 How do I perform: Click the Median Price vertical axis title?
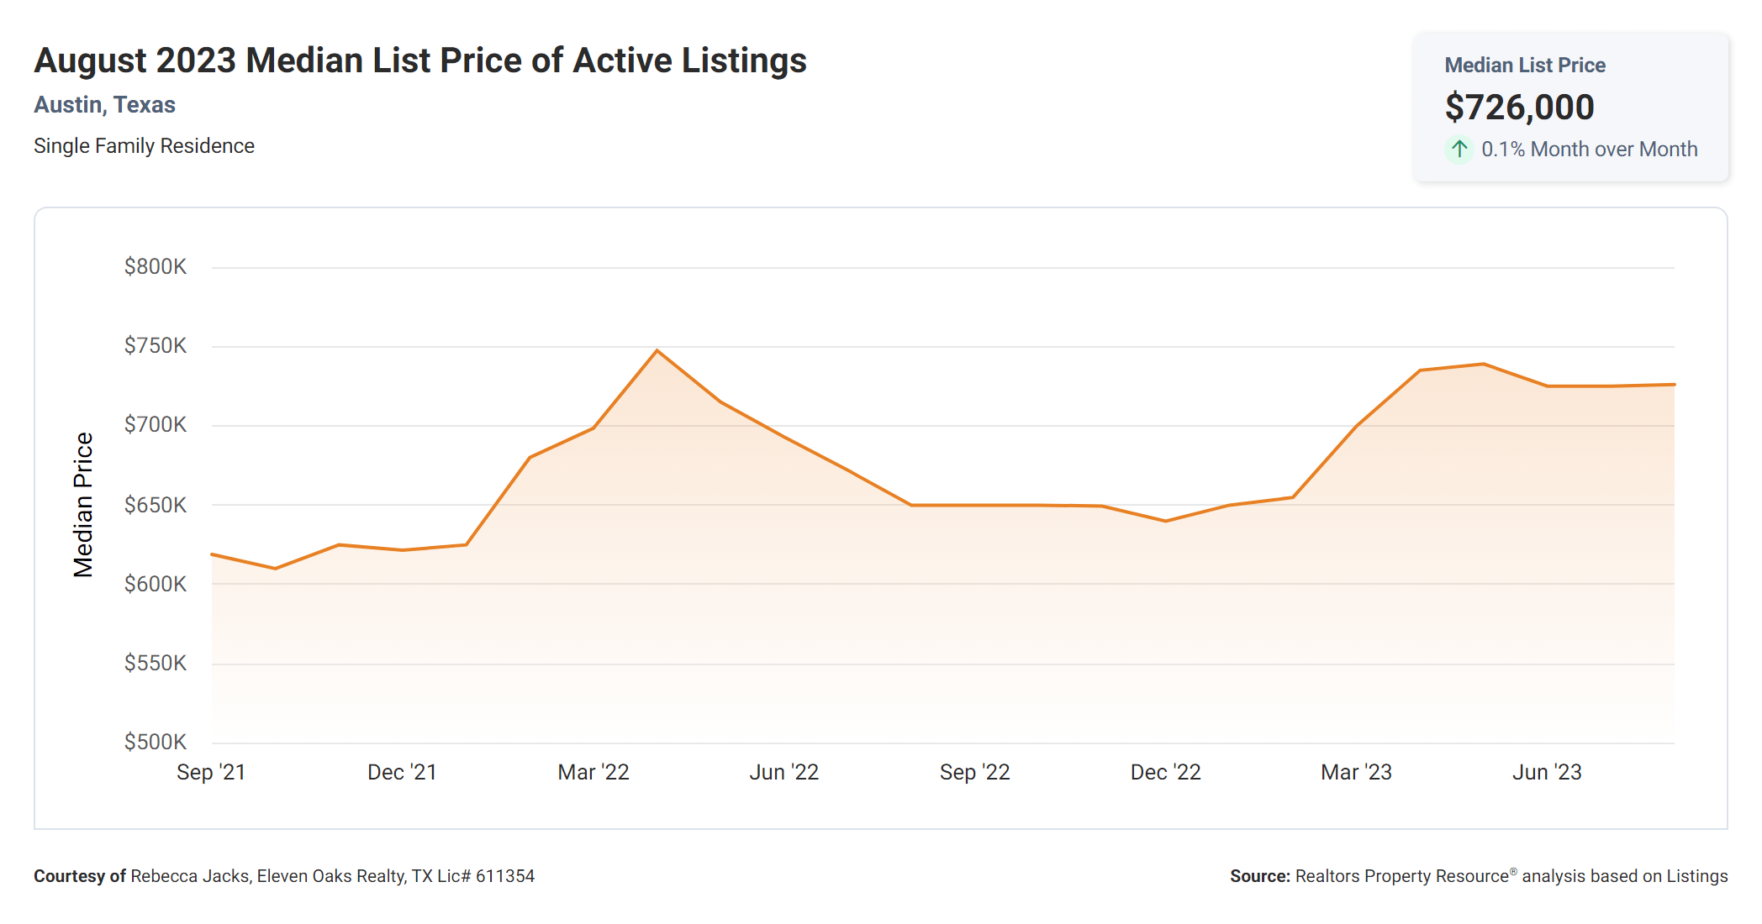coord(83,505)
